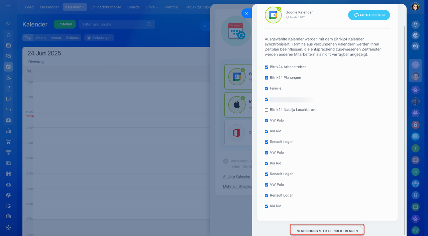The width and height of the screenshot is (428, 236).
Task: Click the 24. Juni 2025 date heading
Action: coord(44,53)
